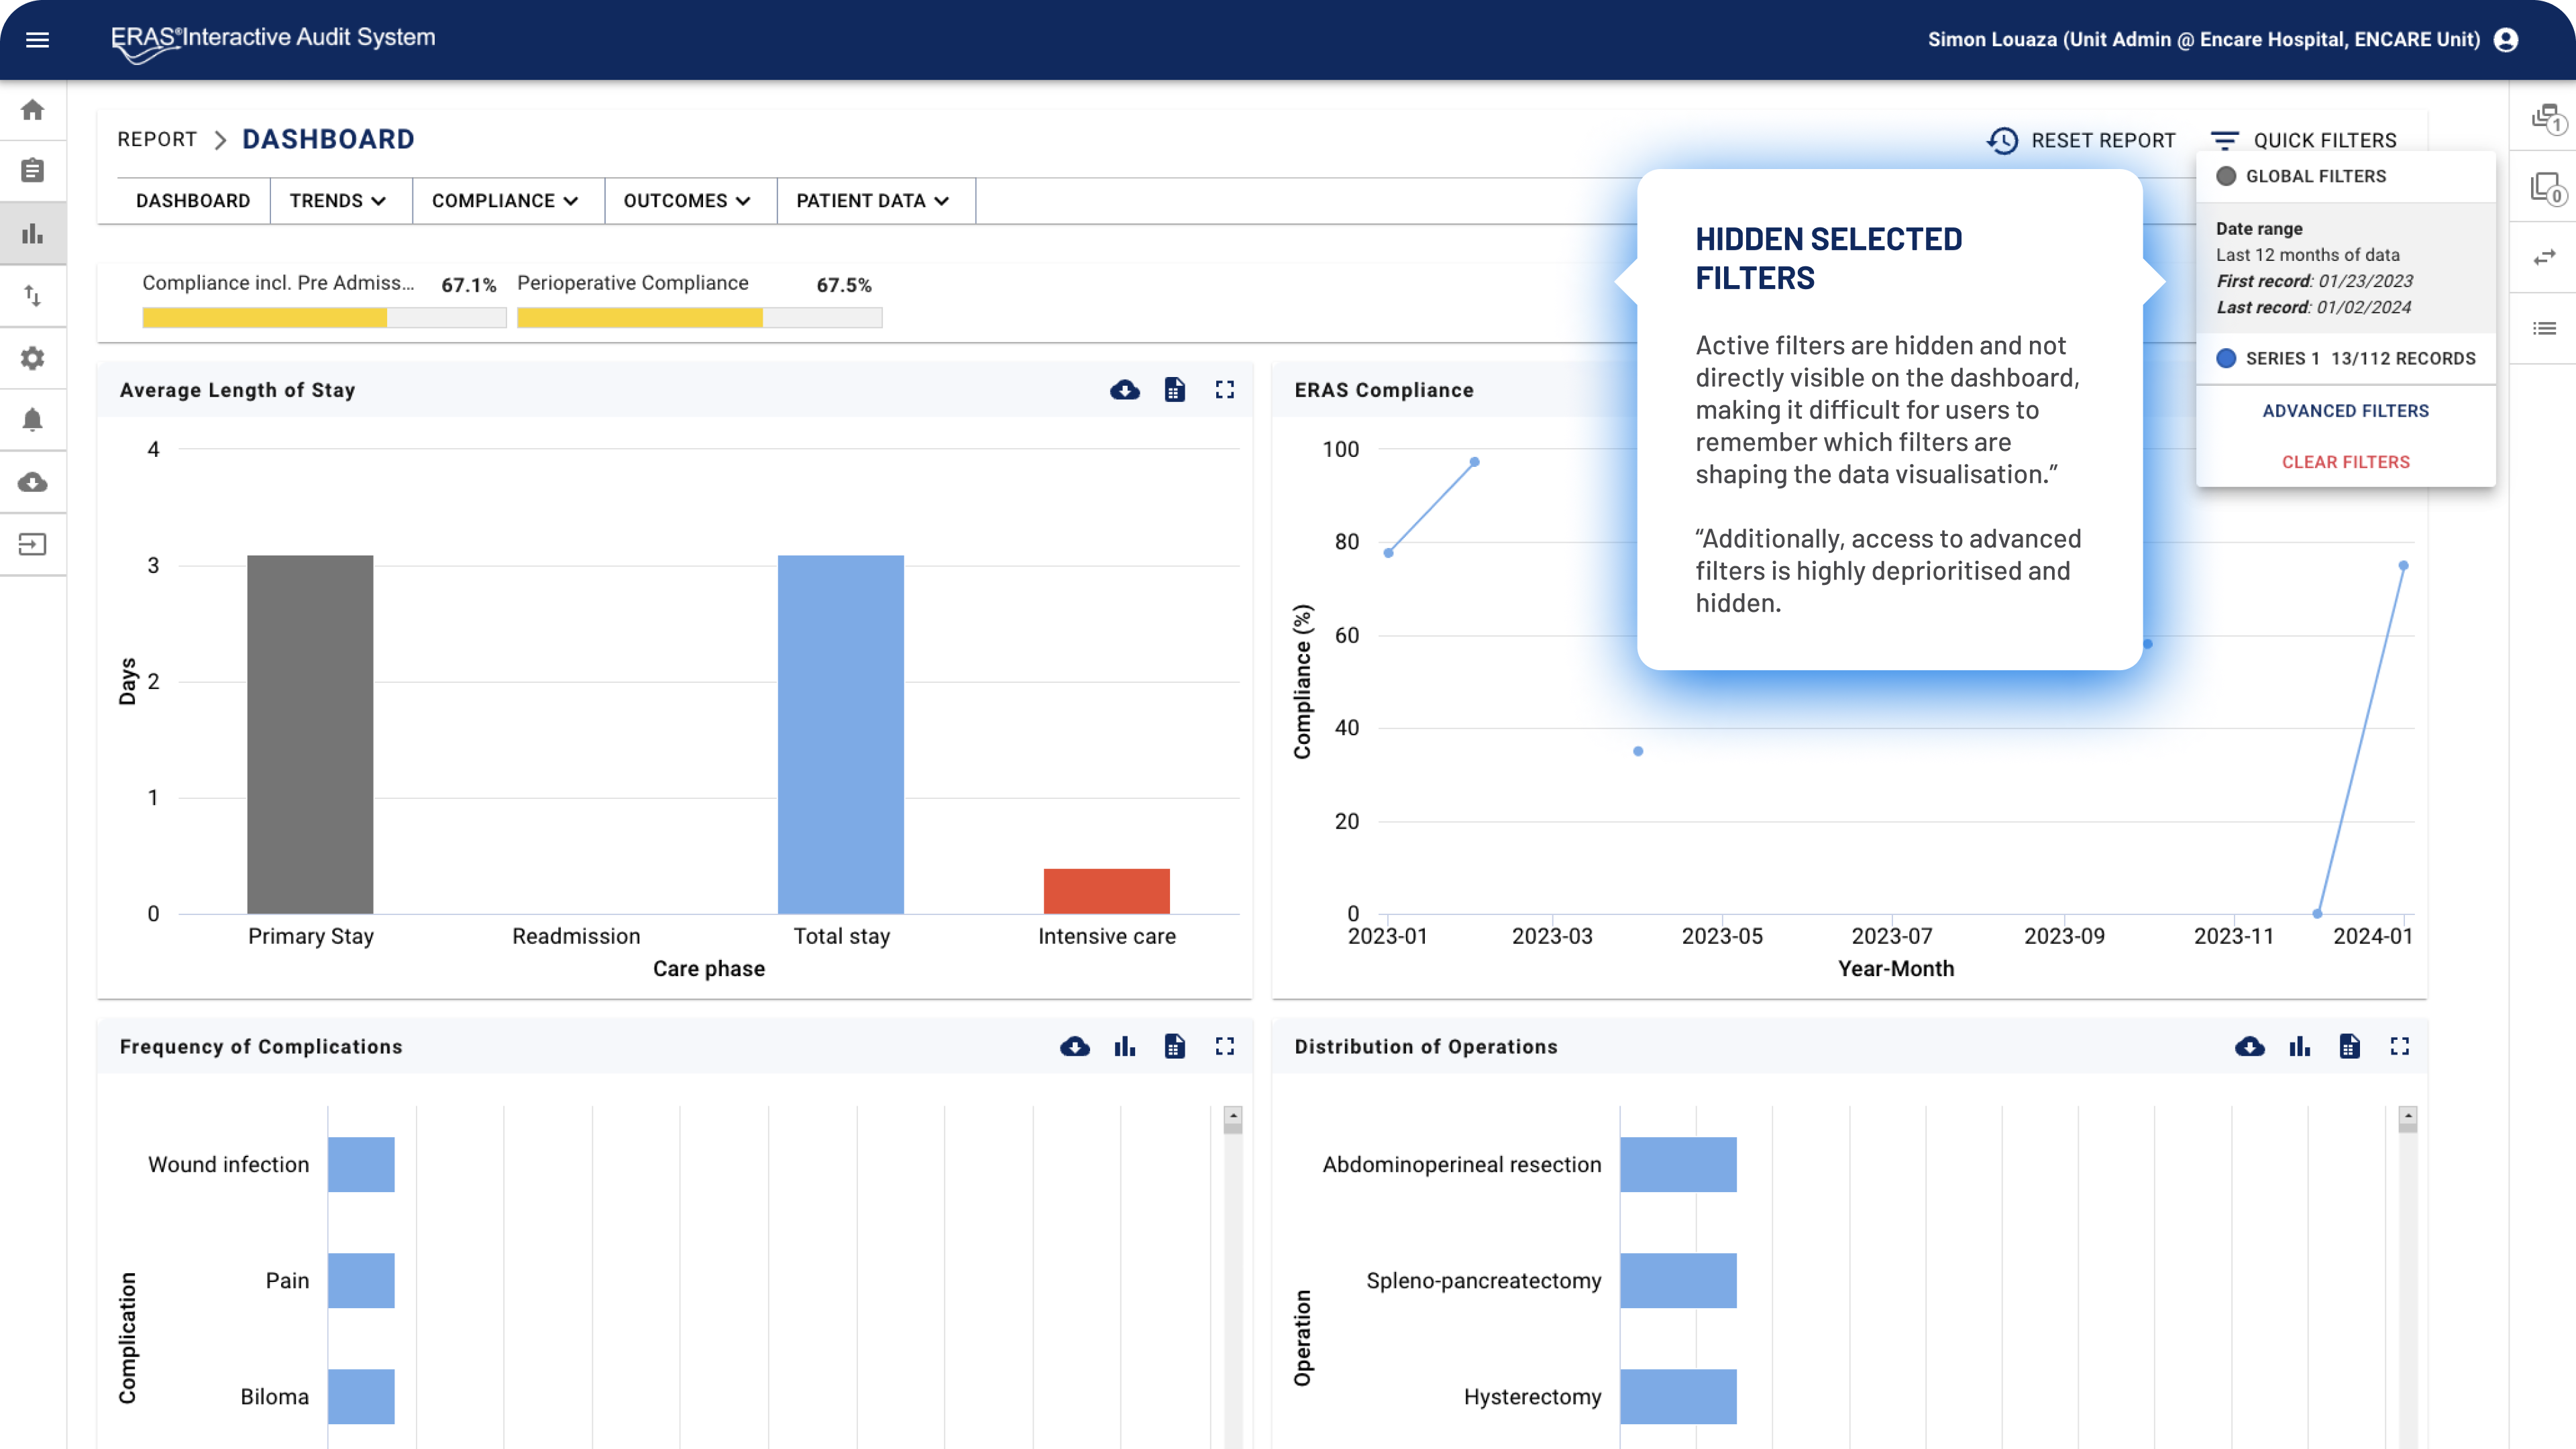
Task: Expand Average Length of Stay to fullscreen
Action: pos(1224,390)
